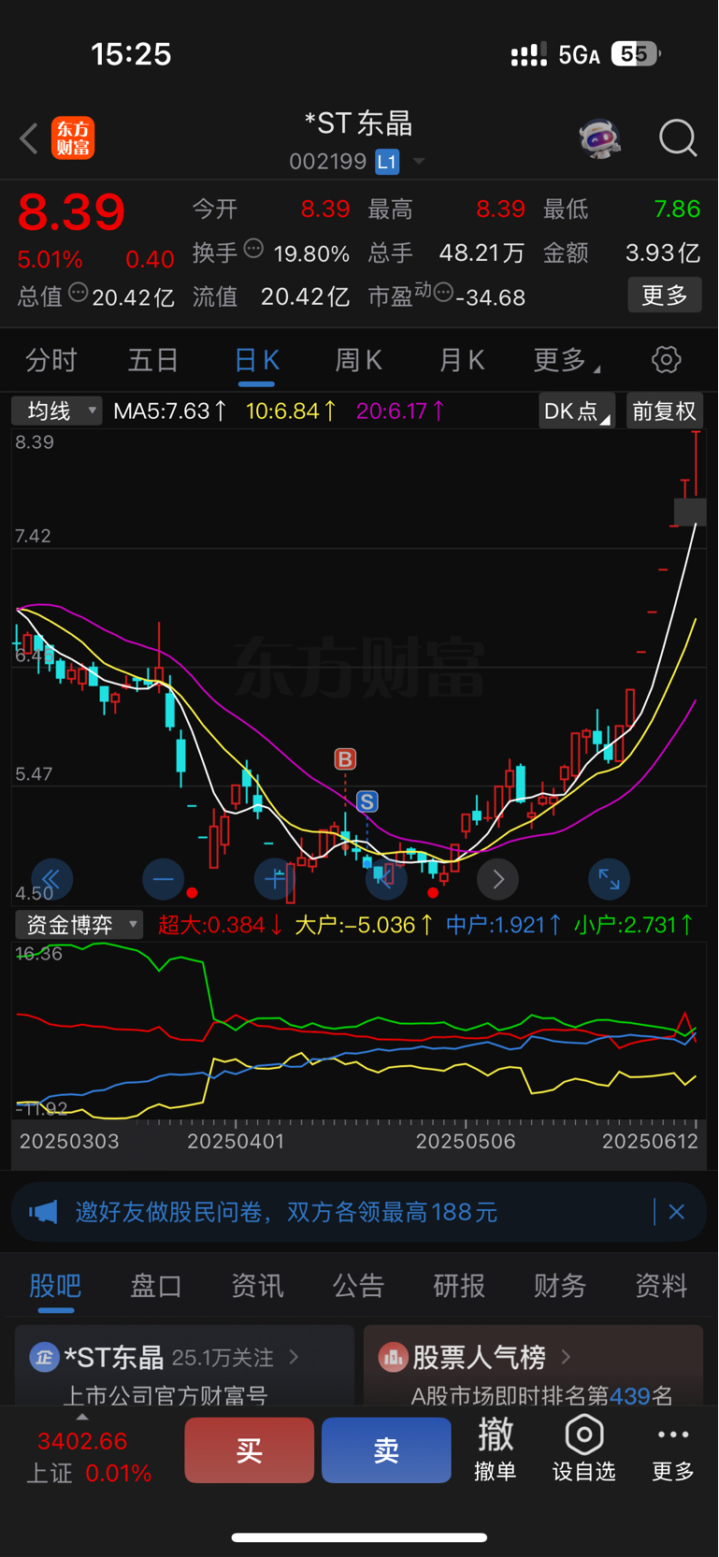This screenshot has height=1557, width=719.
Task: Switch to the 五日 tab
Action: point(153,360)
